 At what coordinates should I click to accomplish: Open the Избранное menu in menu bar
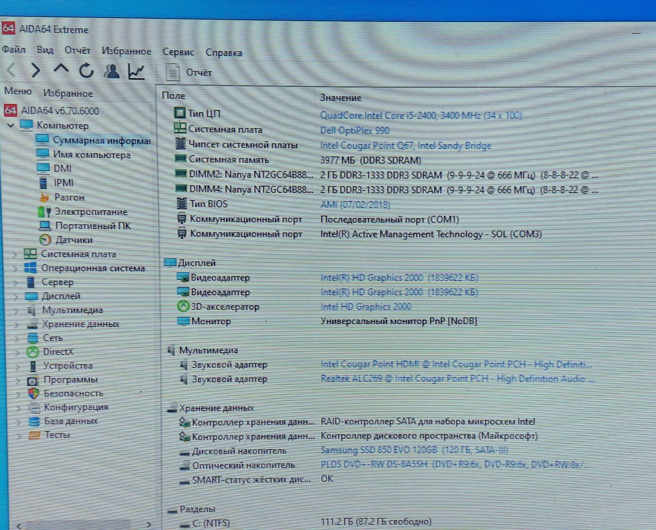point(127,51)
